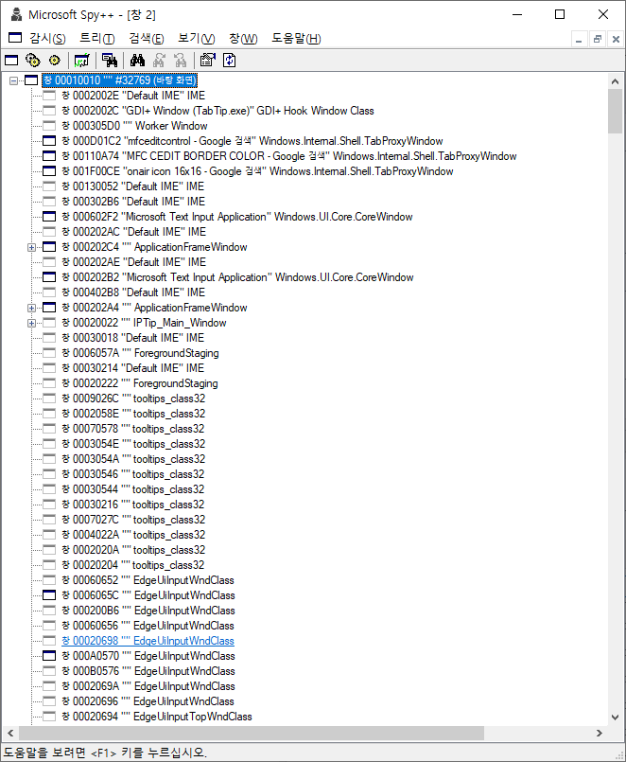Open the 보기(V) menu
626x762 pixels.
pos(196,38)
